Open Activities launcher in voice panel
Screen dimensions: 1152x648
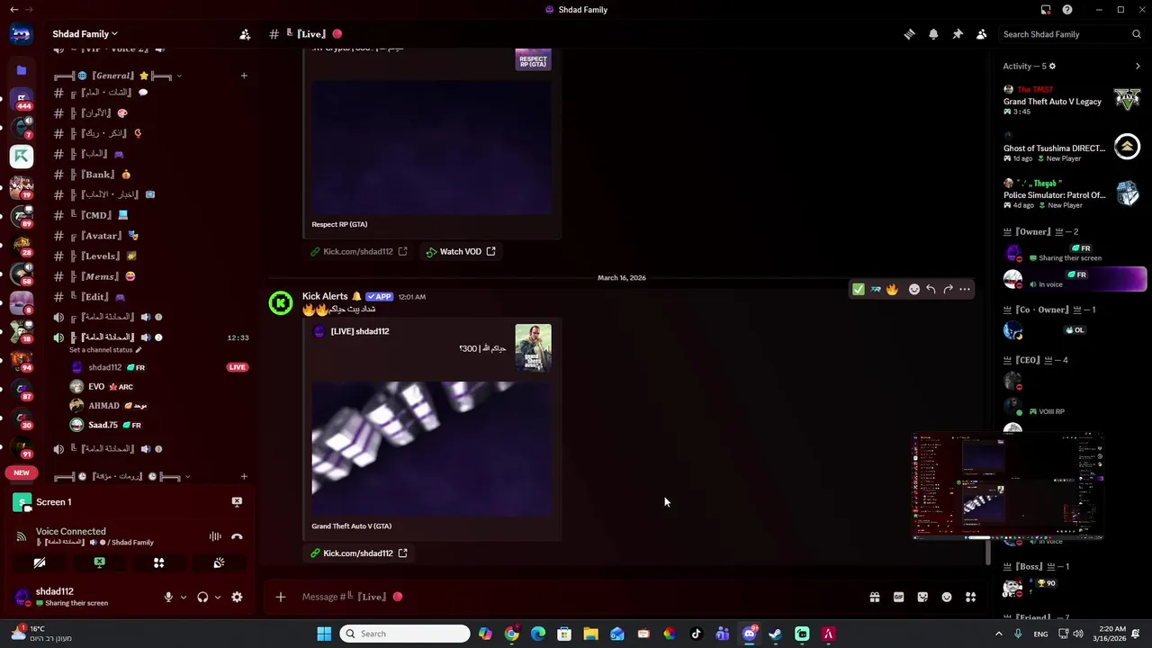pyautogui.click(x=158, y=563)
